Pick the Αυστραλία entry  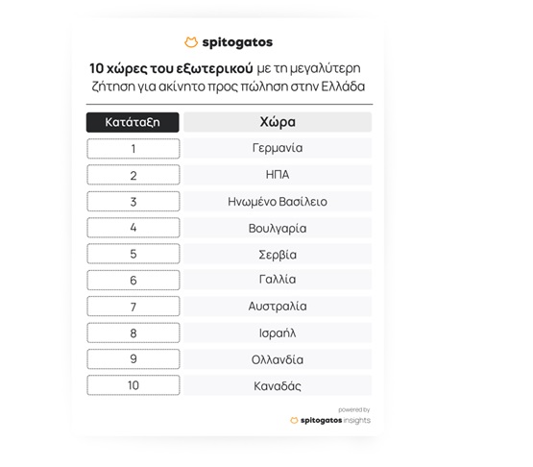278,307
